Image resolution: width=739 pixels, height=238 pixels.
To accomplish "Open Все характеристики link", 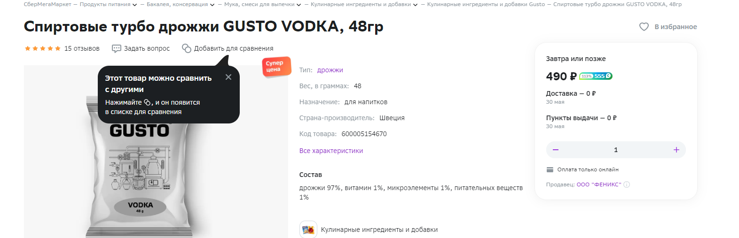I will point(331,151).
